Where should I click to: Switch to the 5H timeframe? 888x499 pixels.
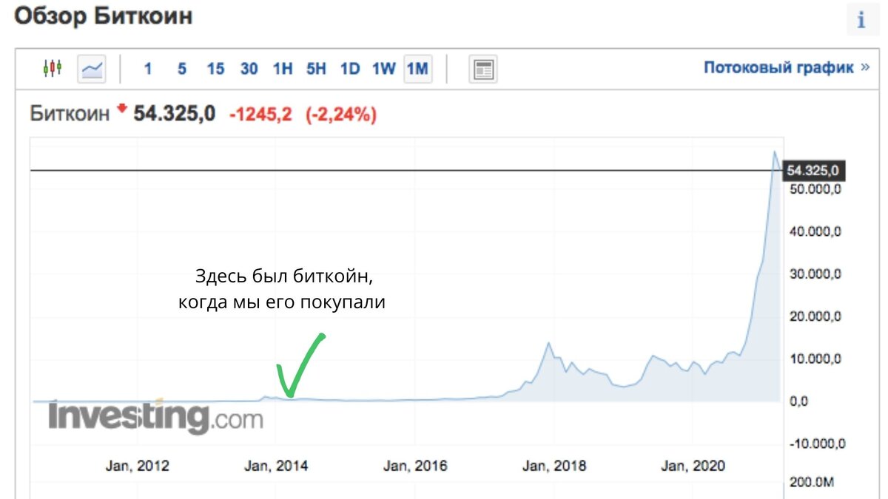317,68
